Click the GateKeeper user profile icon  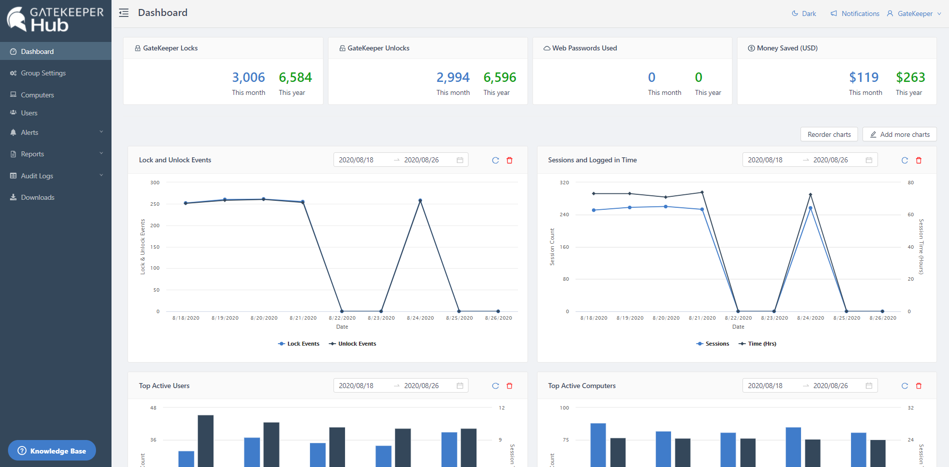(890, 13)
